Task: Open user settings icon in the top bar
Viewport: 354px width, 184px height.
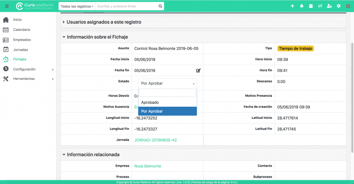Action: click(x=329, y=6)
